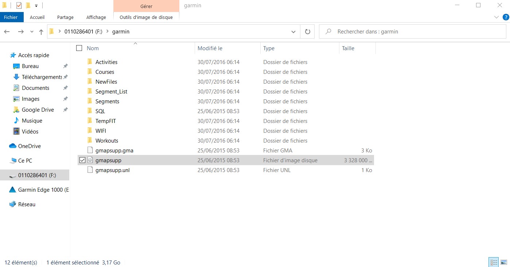Click the search magnifier icon
Viewport: 510px width, 267px height.
point(328,32)
